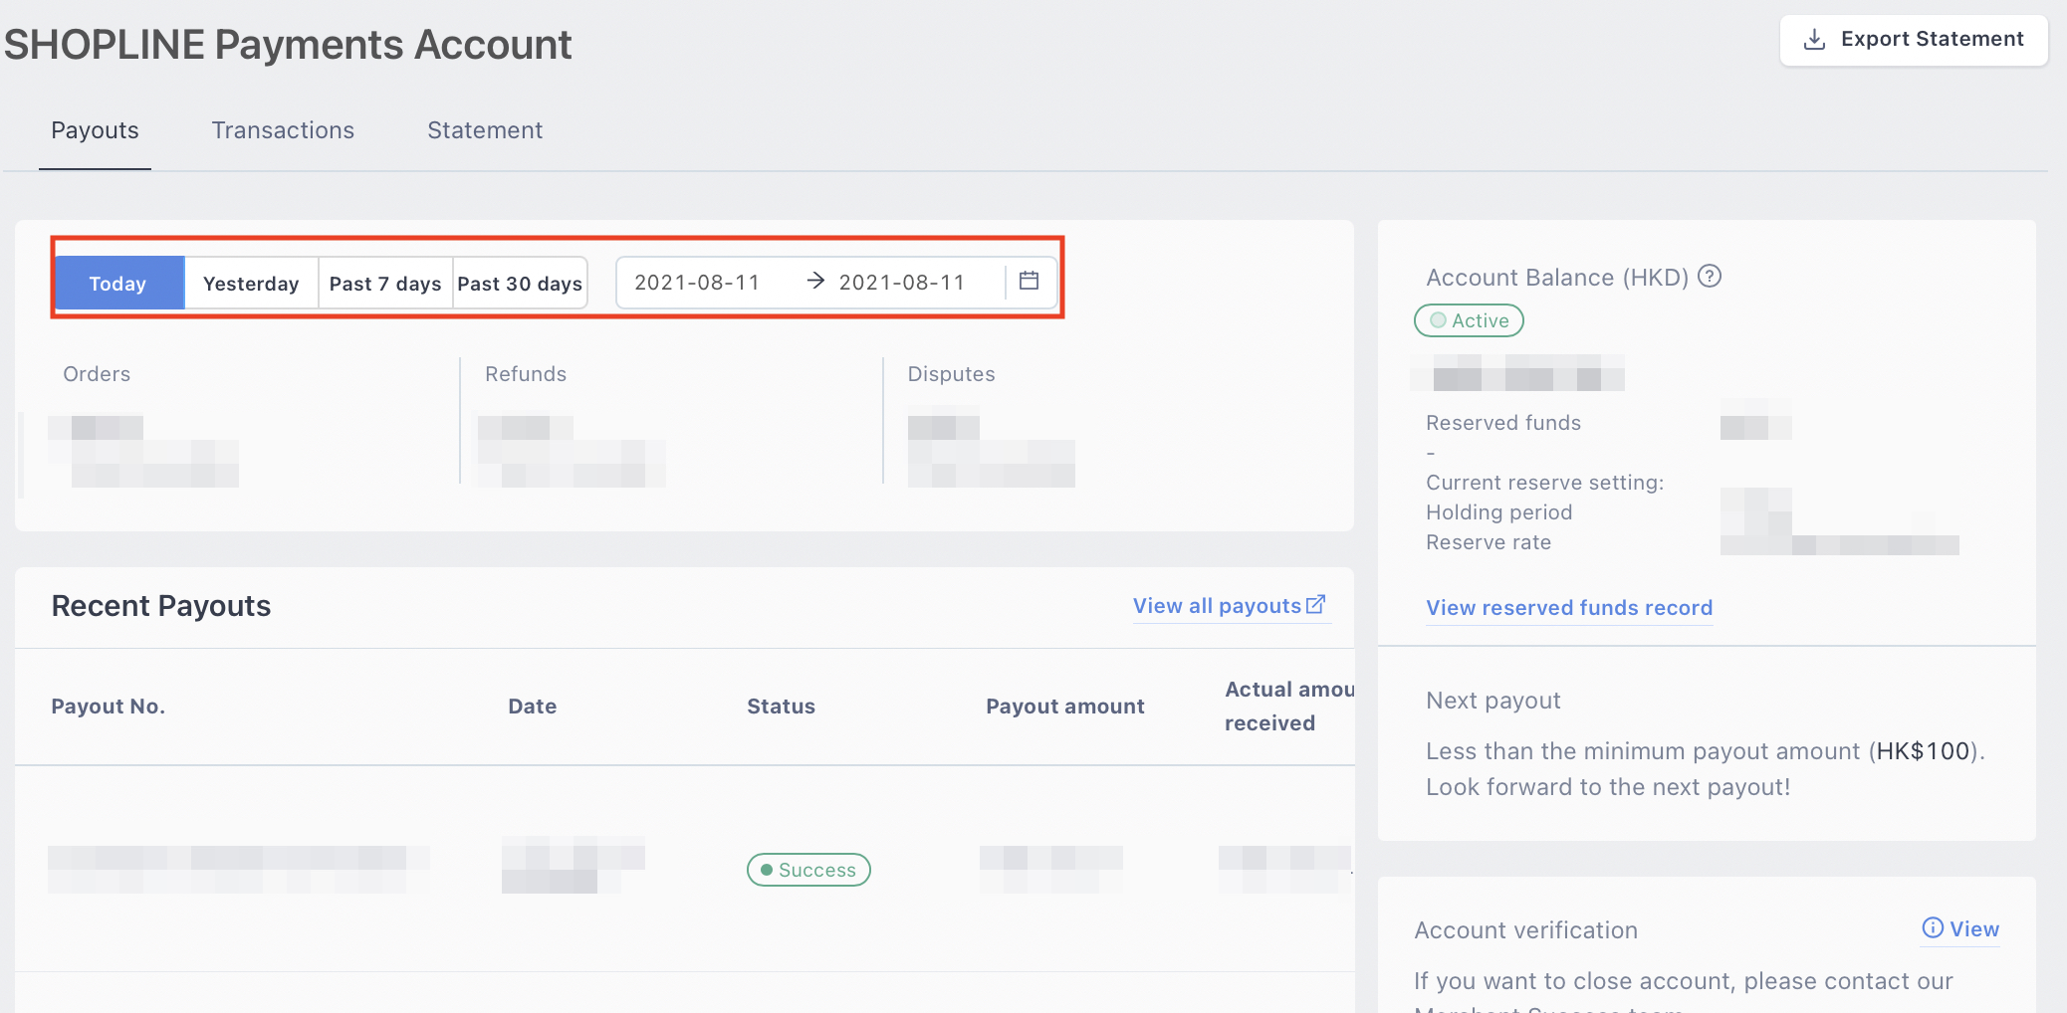Choose the Past 7 days filter

[385, 284]
